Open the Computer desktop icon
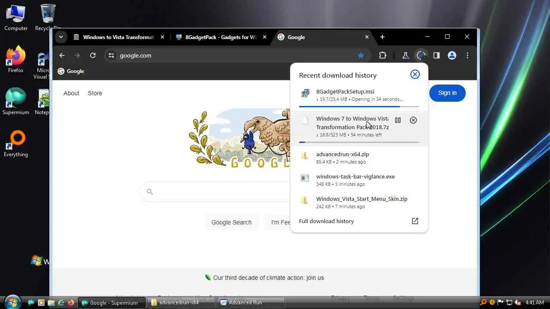550x309 pixels. (16, 18)
